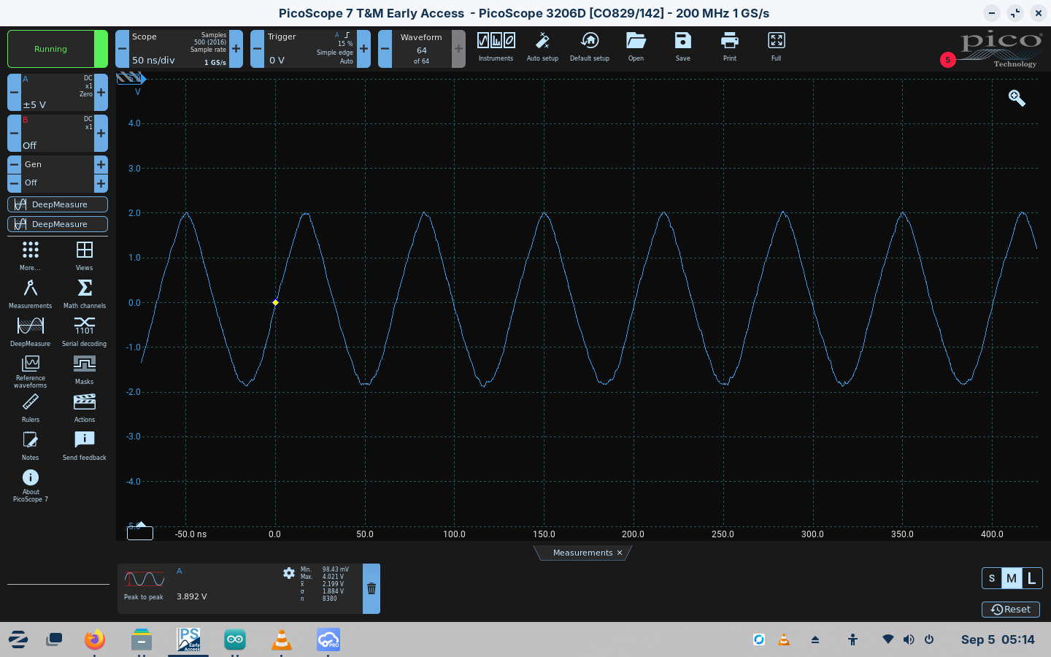The height and width of the screenshot is (657, 1051).
Task: Open VLC from the taskbar
Action: pos(282,639)
